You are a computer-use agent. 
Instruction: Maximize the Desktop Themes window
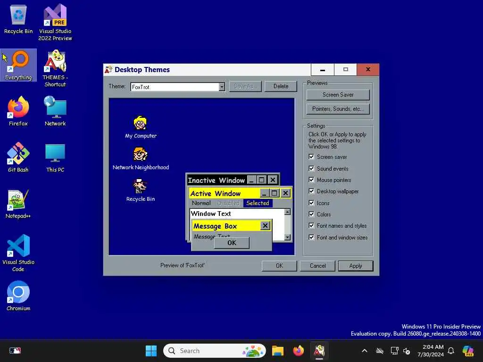pyautogui.click(x=345, y=70)
